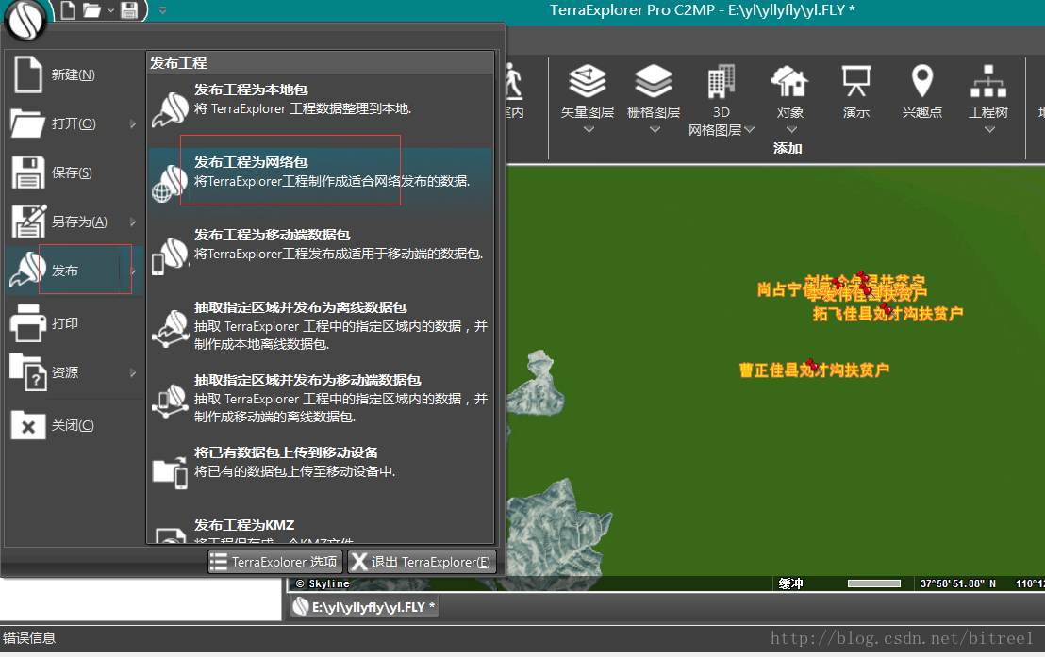Open the 工程树 (project tree) tool
This screenshot has height=657, width=1045.
[x=987, y=90]
